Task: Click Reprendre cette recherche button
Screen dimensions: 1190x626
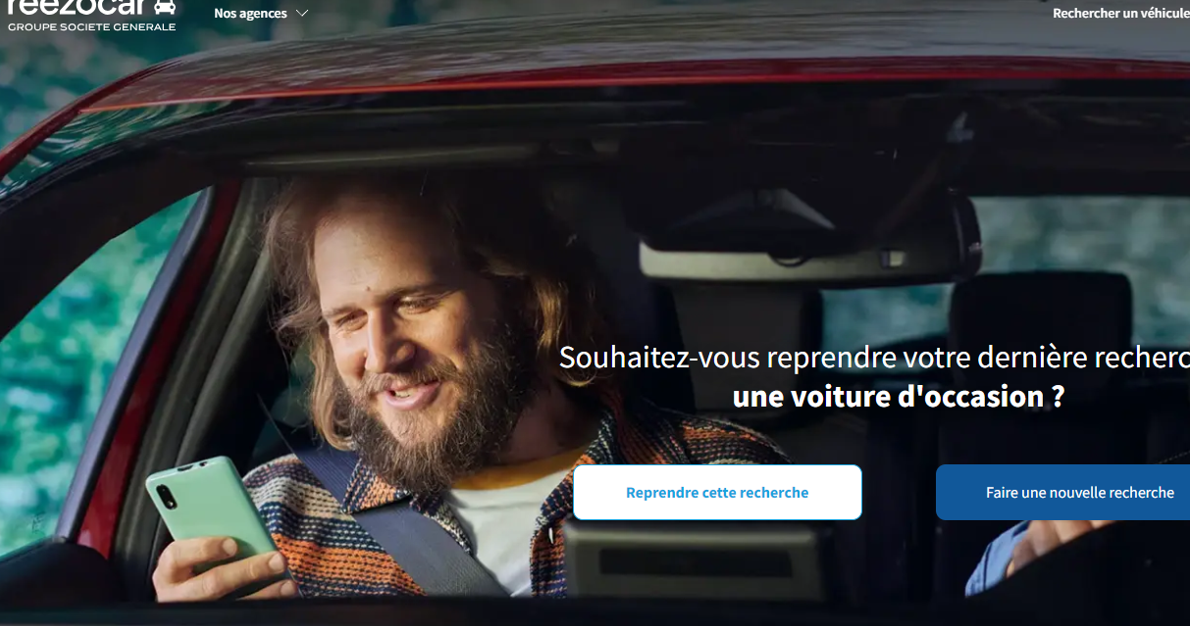Action: [x=717, y=492]
